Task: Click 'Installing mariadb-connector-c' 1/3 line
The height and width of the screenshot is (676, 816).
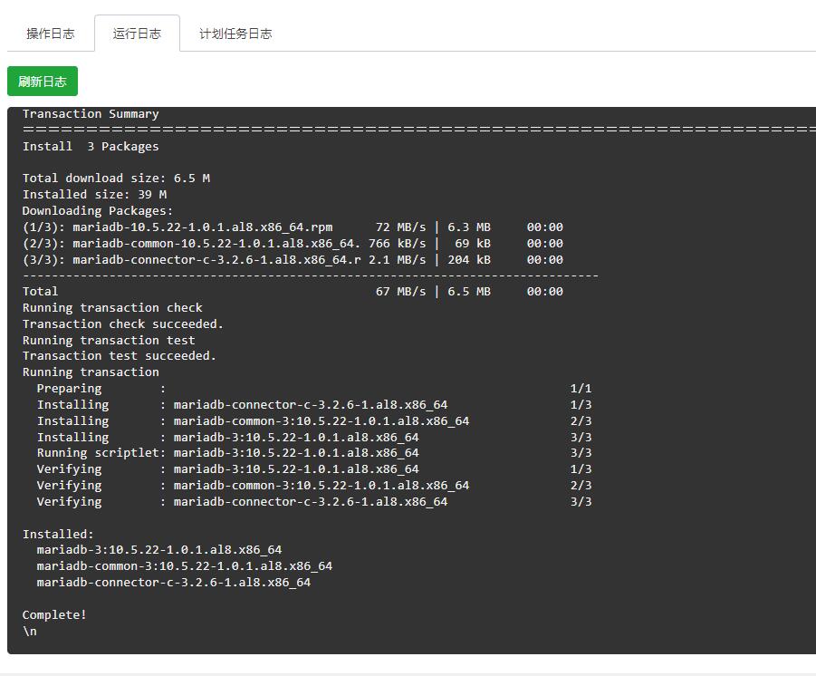Action: coord(314,405)
